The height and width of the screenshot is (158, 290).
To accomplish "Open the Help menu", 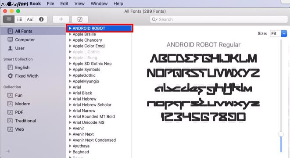I will tap(118, 4).
